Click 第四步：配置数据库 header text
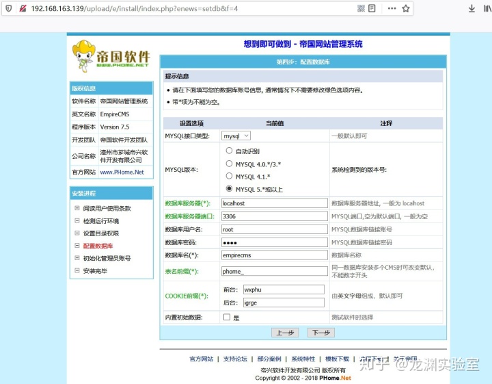492x384 pixels. [303, 62]
